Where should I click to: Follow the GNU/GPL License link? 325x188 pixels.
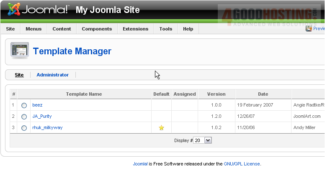[242, 164]
